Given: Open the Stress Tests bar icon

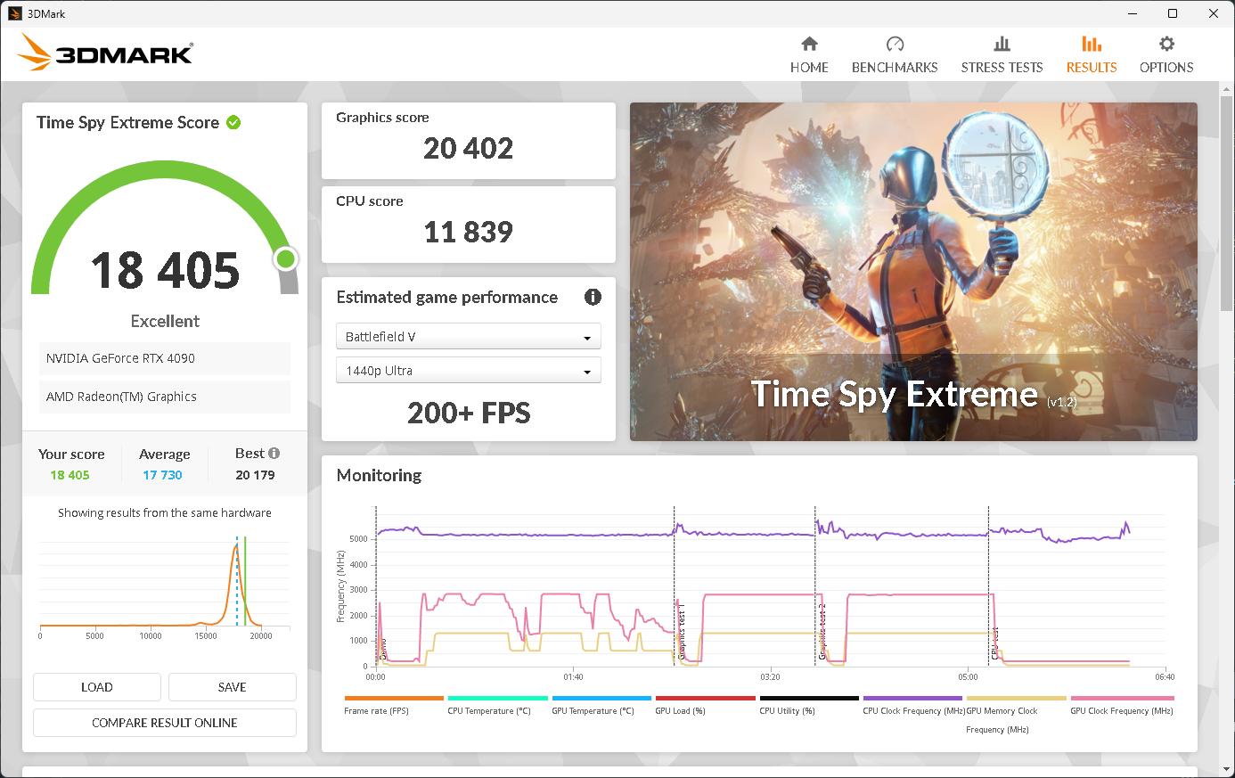Looking at the screenshot, I should point(1002,44).
